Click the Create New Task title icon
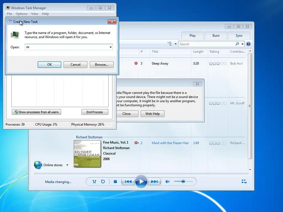The image size is (283, 212). (x=10, y=22)
